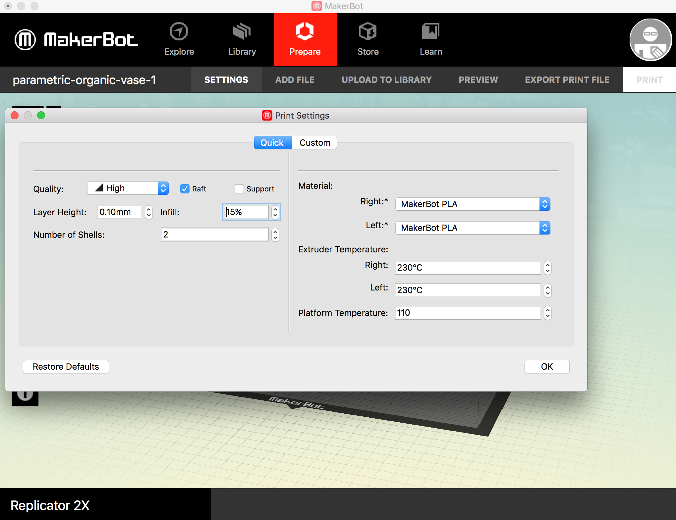Adjust Right extruder temperature stepper
The height and width of the screenshot is (520, 676).
548,268
